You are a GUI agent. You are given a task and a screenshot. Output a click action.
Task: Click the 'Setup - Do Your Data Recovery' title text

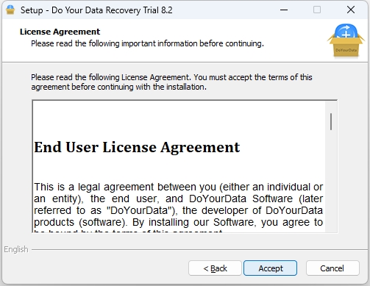pos(96,10)
